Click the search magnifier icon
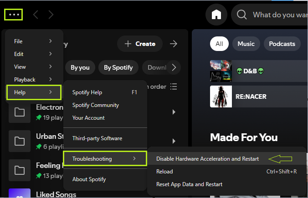 241,15
